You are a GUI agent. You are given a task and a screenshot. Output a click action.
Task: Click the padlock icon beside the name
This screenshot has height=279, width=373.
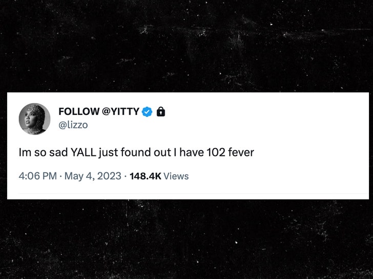point(160,111)
